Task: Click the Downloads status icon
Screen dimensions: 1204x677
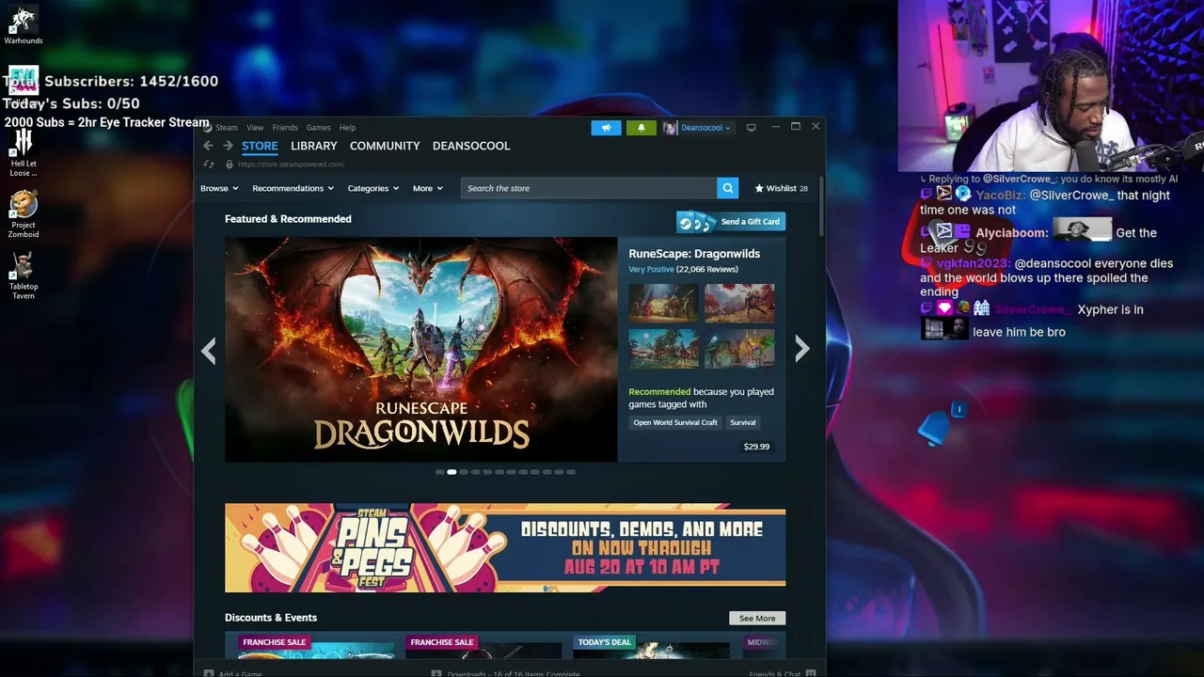Action: pyautogui.click(x=436, y=673)
